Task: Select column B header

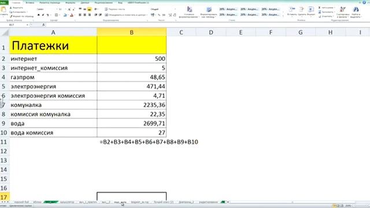Action: click(x=131, y=32)
